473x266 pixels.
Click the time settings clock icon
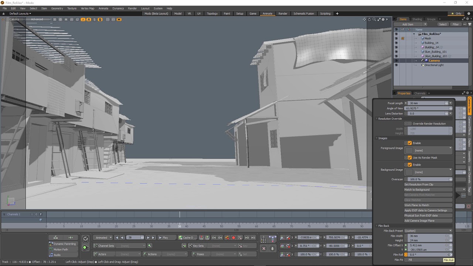click(x=85, y=239)
